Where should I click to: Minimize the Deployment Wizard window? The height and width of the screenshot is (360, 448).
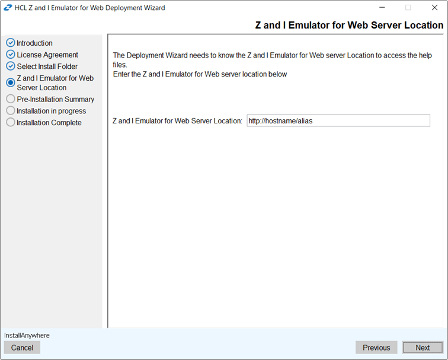pyautogui.click(x=382, y=8)
